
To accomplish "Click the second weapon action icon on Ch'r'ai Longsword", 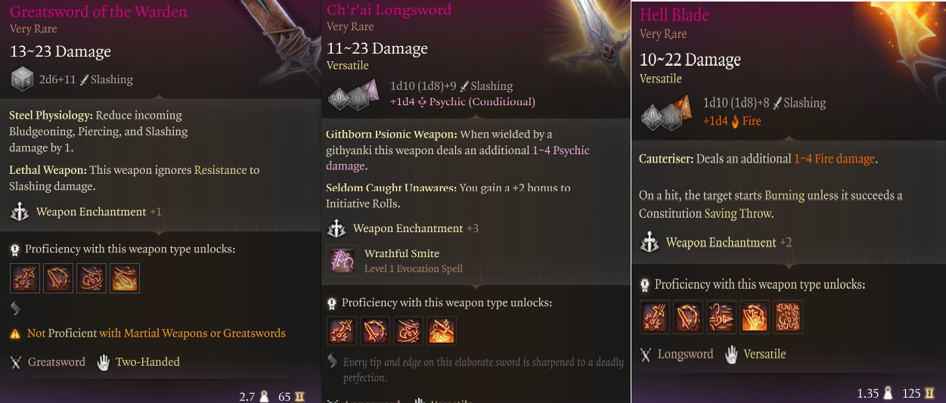I will pyautogui.click(x=375, y=330).
